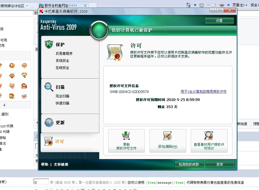
Task: Click the price input field showing 0
Action: (x=41, y=182)
